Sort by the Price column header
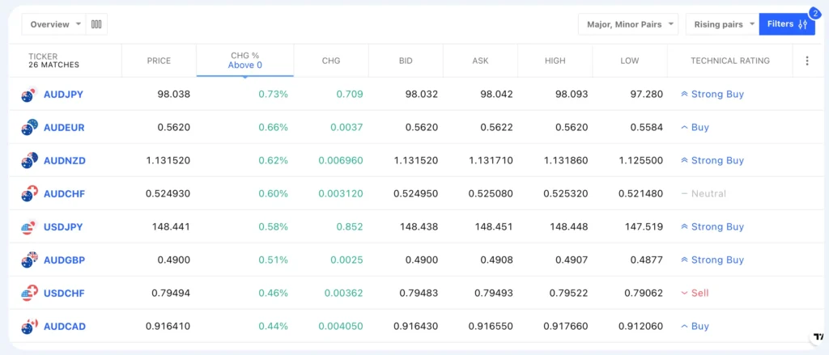 pos(159,61)
